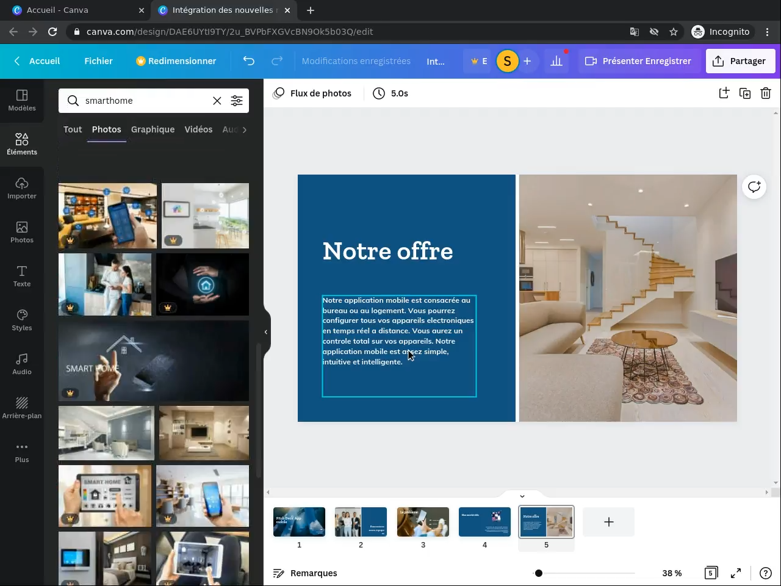The image size is (781, 586).
Task: Open the search filters icon
Action: click(237, 101)
